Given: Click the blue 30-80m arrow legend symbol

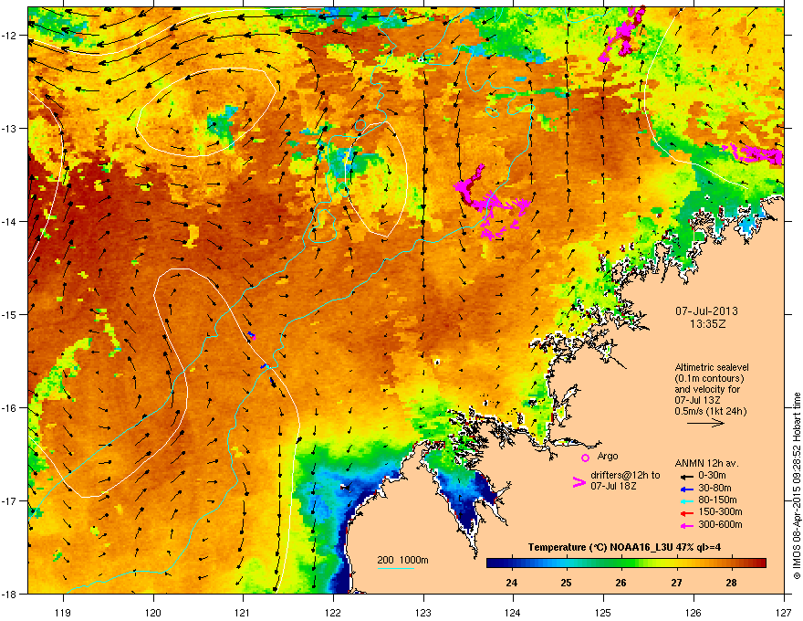Looking at the screenshot, I should click(x=685, y=489).
